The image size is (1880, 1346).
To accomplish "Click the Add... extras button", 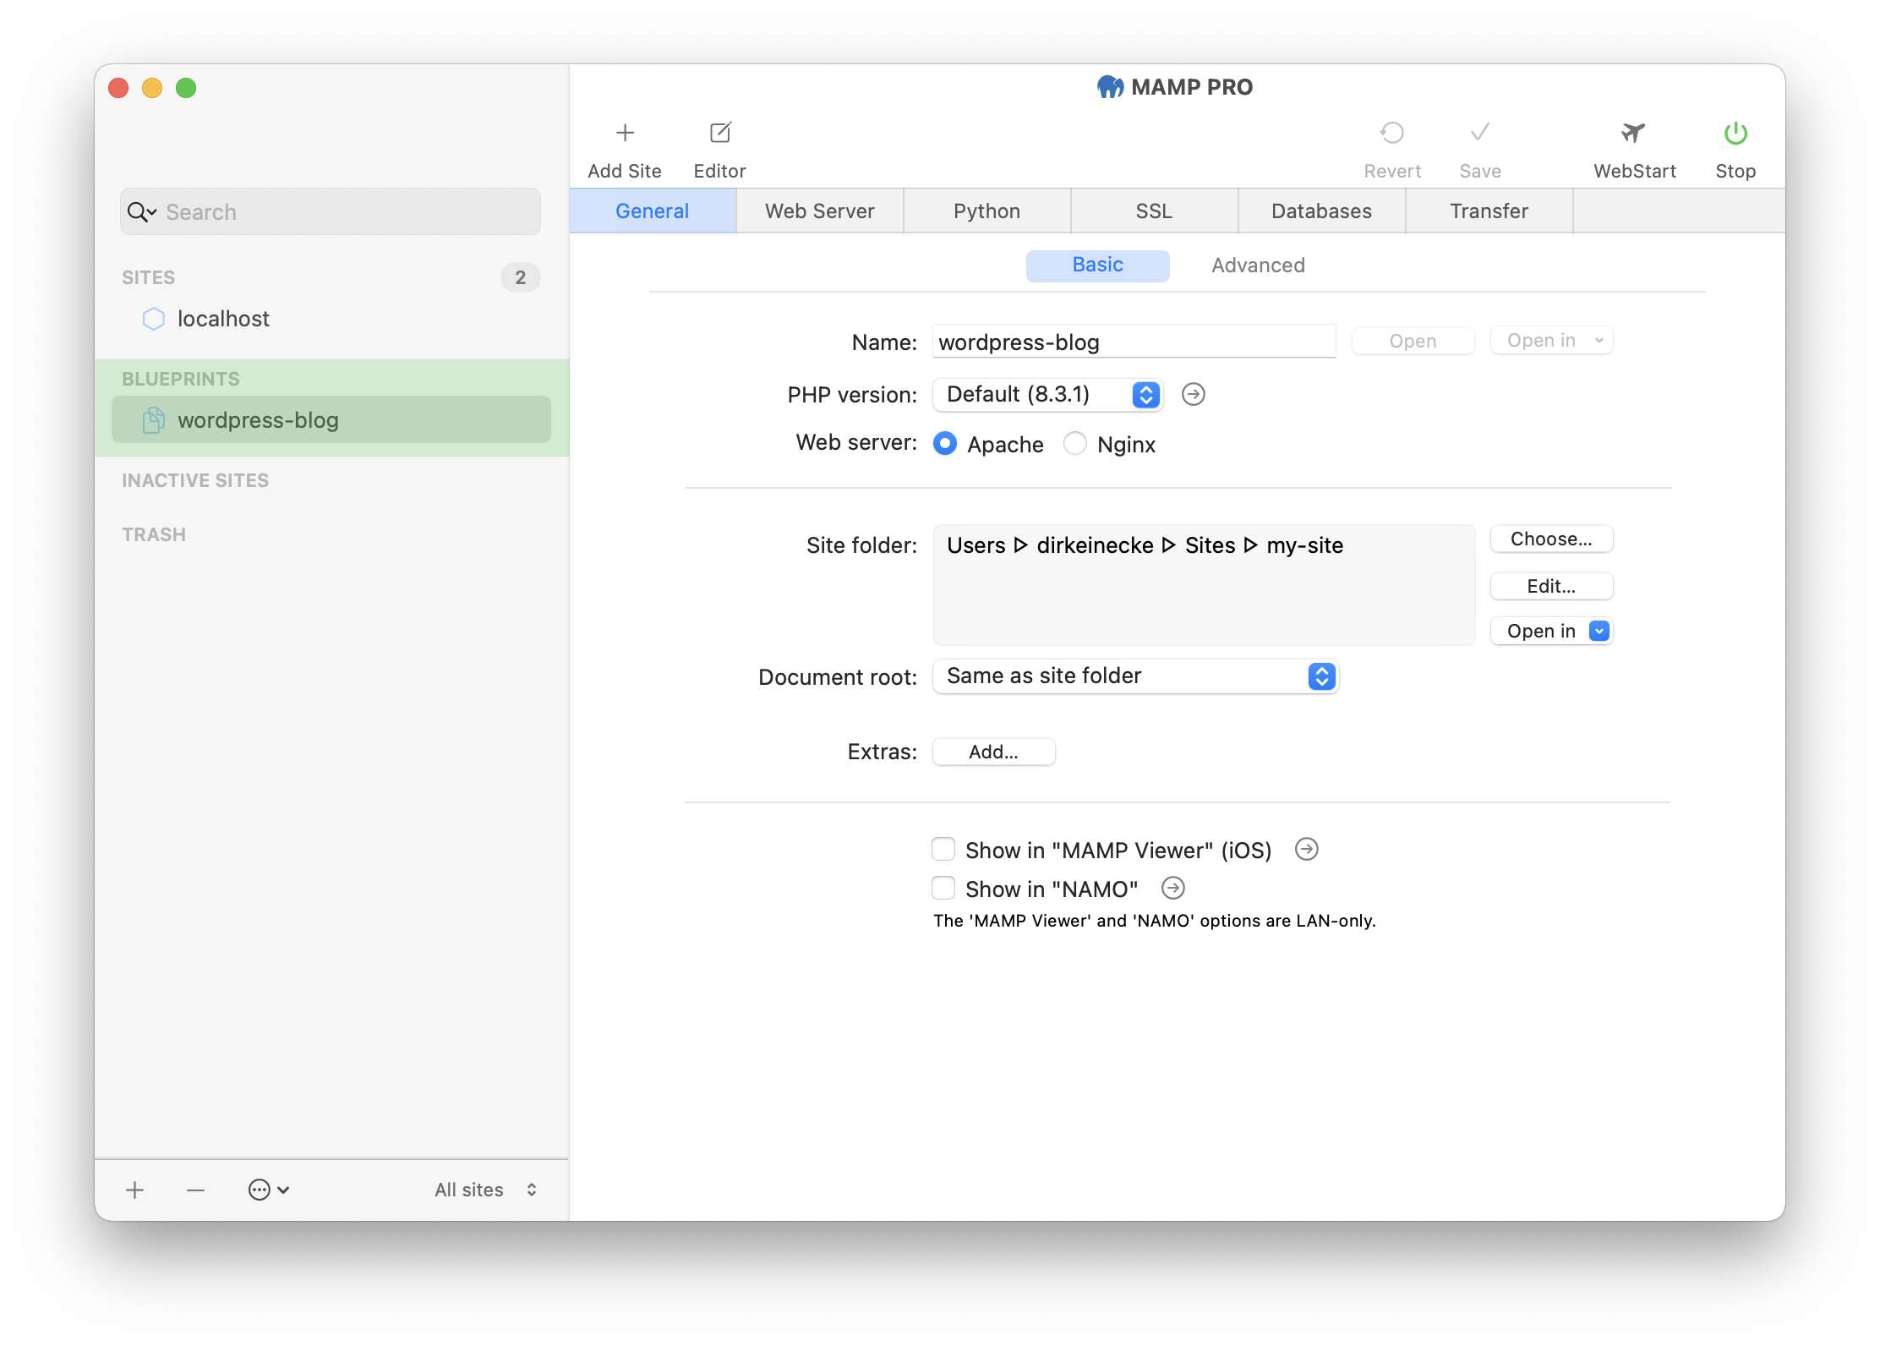I will [994, 752].
